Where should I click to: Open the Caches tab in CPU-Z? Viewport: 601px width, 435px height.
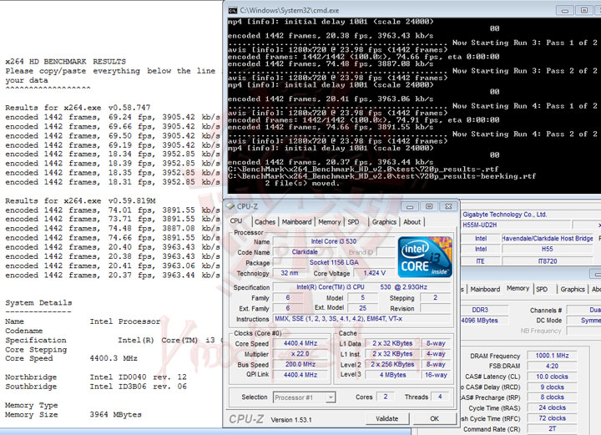pos(265,222)
